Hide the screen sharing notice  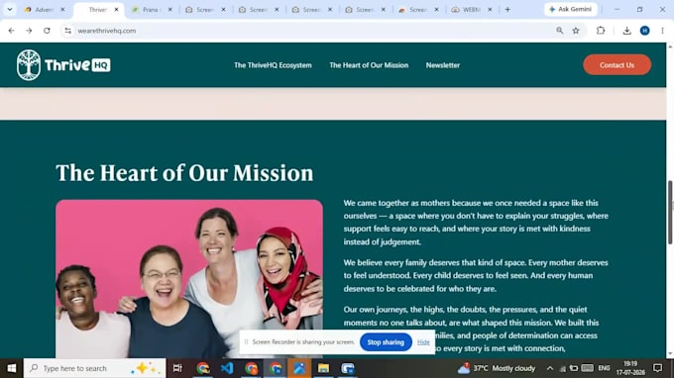(x=423, y=342)
